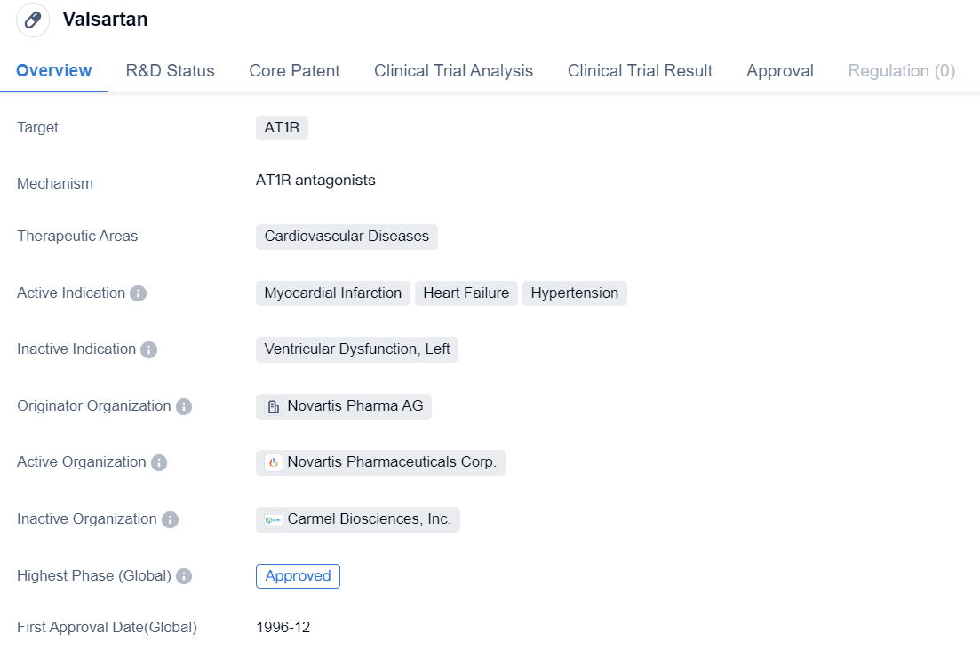Click the AT1R target tag
Screen dimensions: 980x650
[282, 127]
